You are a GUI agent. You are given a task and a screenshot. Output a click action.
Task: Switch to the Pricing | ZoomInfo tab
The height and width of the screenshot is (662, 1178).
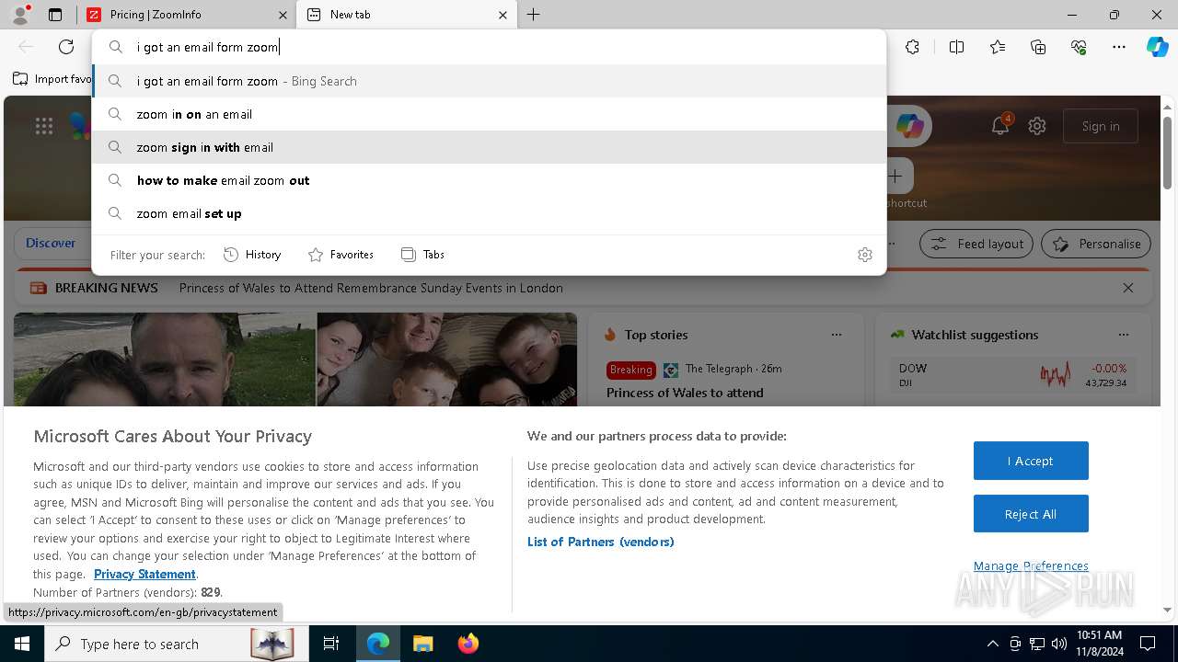click(185, 15)
